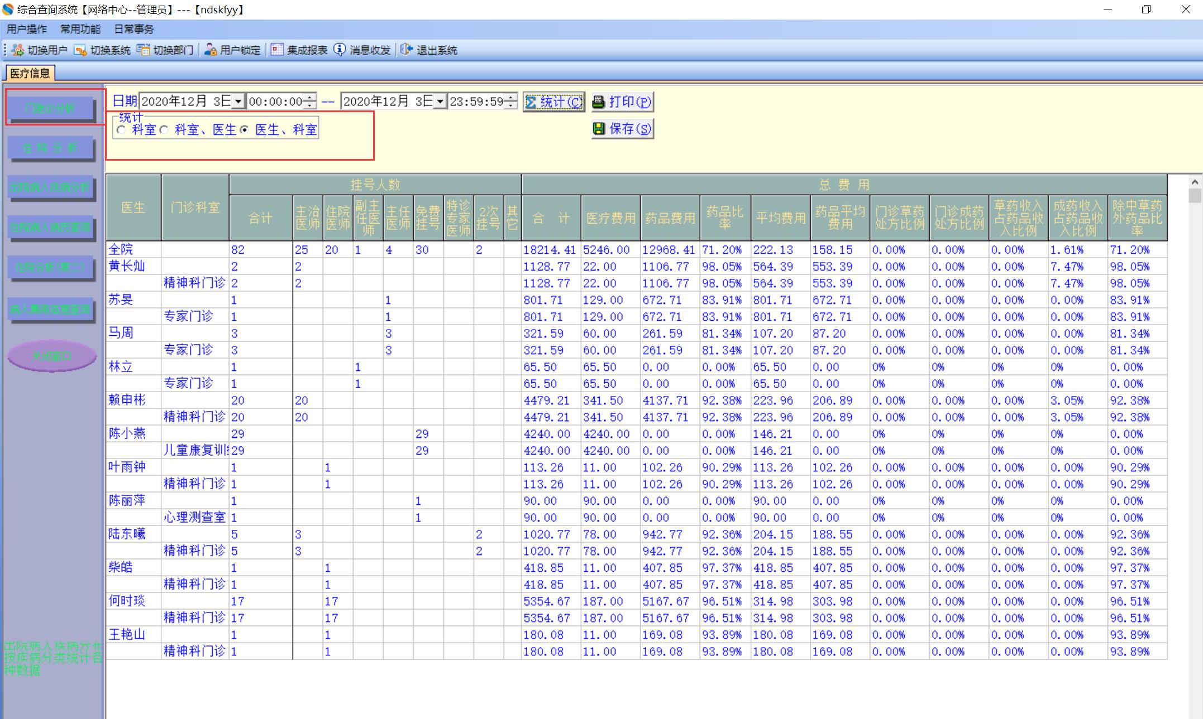
Task: Click the table's vertical scrollbar up arrow
Action: 1195,182
